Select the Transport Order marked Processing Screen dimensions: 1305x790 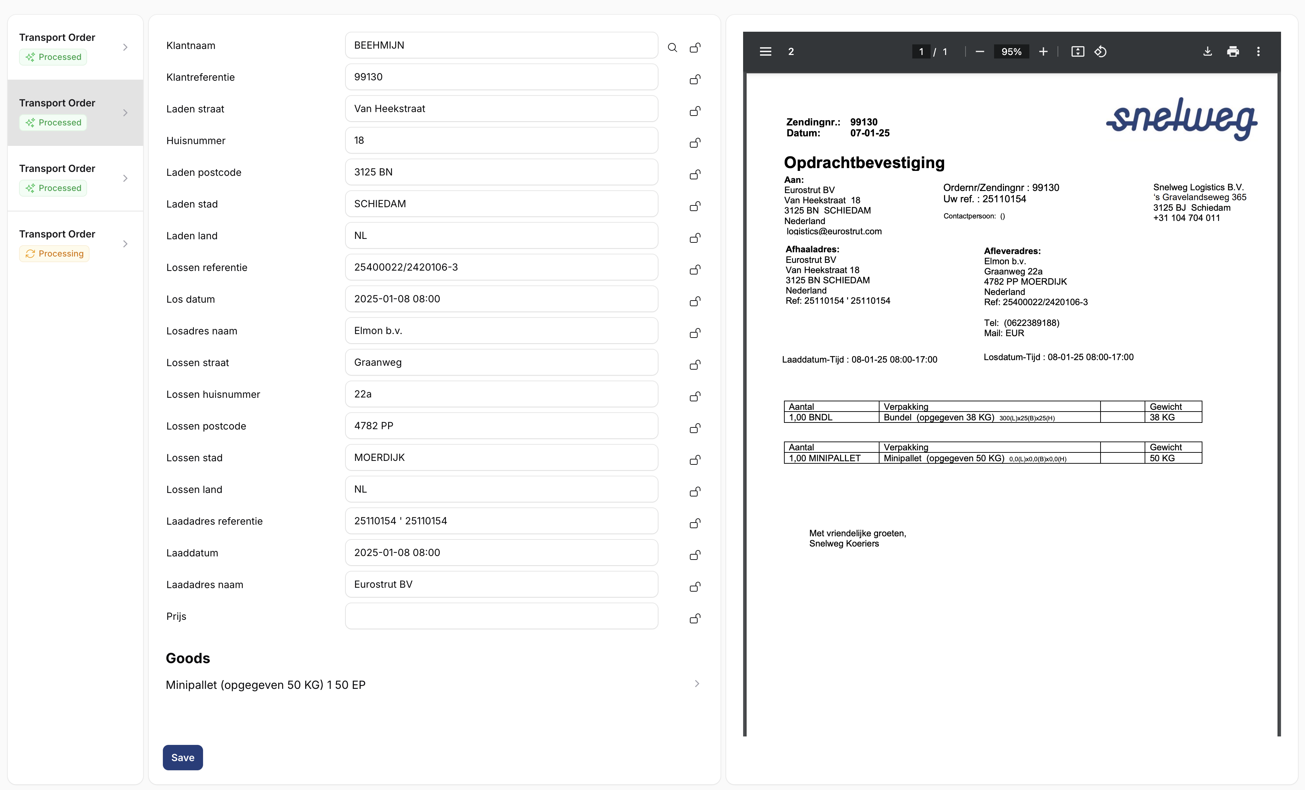75,243
